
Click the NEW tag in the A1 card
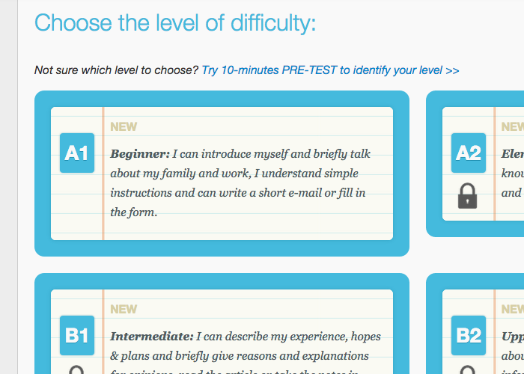click(124, 126)
